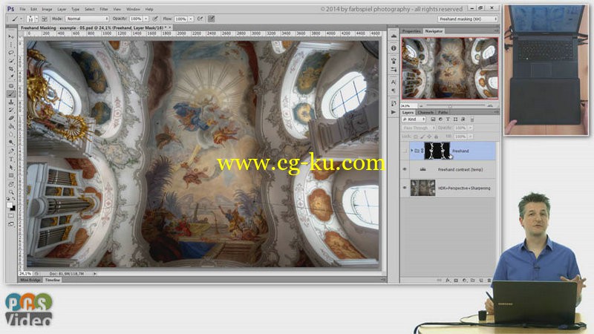Open the Timeline tab
Viewport: 594px width, 334px height.
tap(53, 280)
